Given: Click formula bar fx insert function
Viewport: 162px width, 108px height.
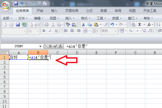Looking at the screenshot, I should point(60,46).
